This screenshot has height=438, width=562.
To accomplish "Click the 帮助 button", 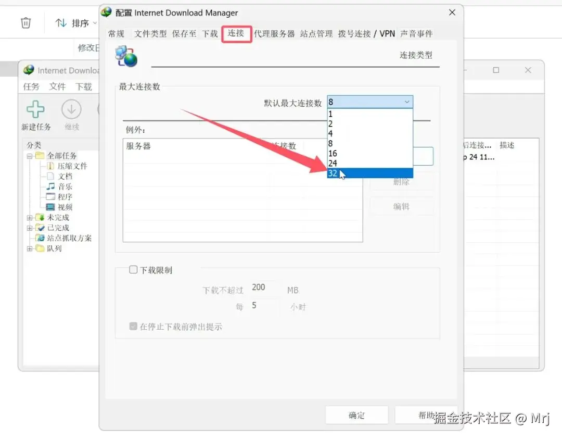I will pyautogui.click(x=426, y=415).
